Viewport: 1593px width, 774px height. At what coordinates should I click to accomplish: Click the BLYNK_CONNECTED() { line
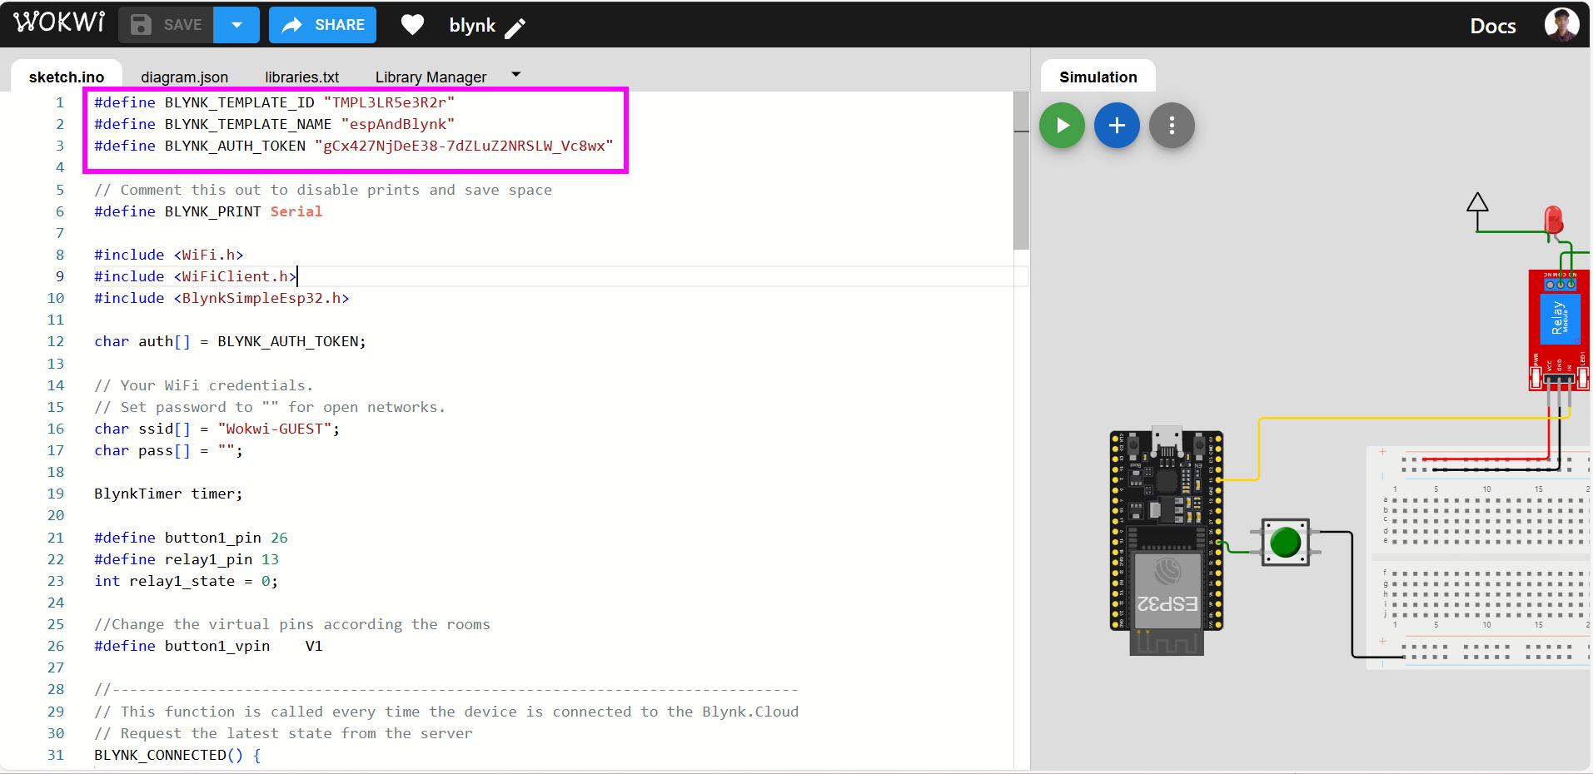177,755
